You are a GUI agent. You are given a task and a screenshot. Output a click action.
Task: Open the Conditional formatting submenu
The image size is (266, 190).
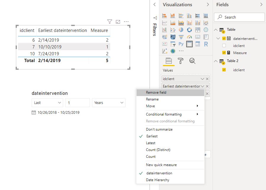[170, 114]
